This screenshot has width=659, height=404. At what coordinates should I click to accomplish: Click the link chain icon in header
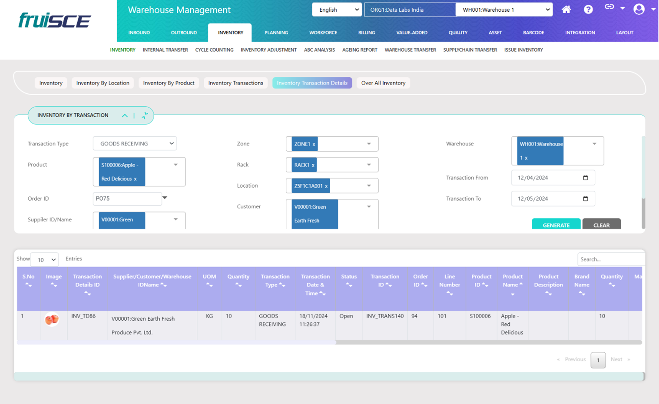tap(609, 7)
